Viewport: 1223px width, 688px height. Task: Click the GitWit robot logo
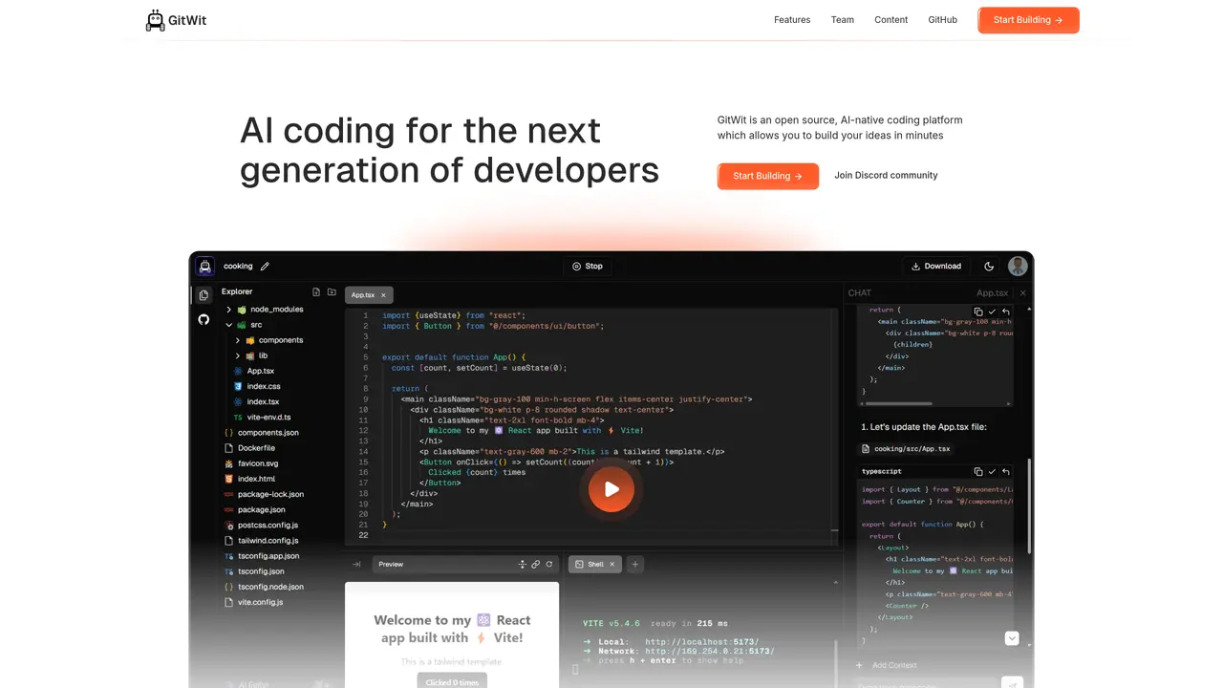pyautogui.click(x=156, y=20)
